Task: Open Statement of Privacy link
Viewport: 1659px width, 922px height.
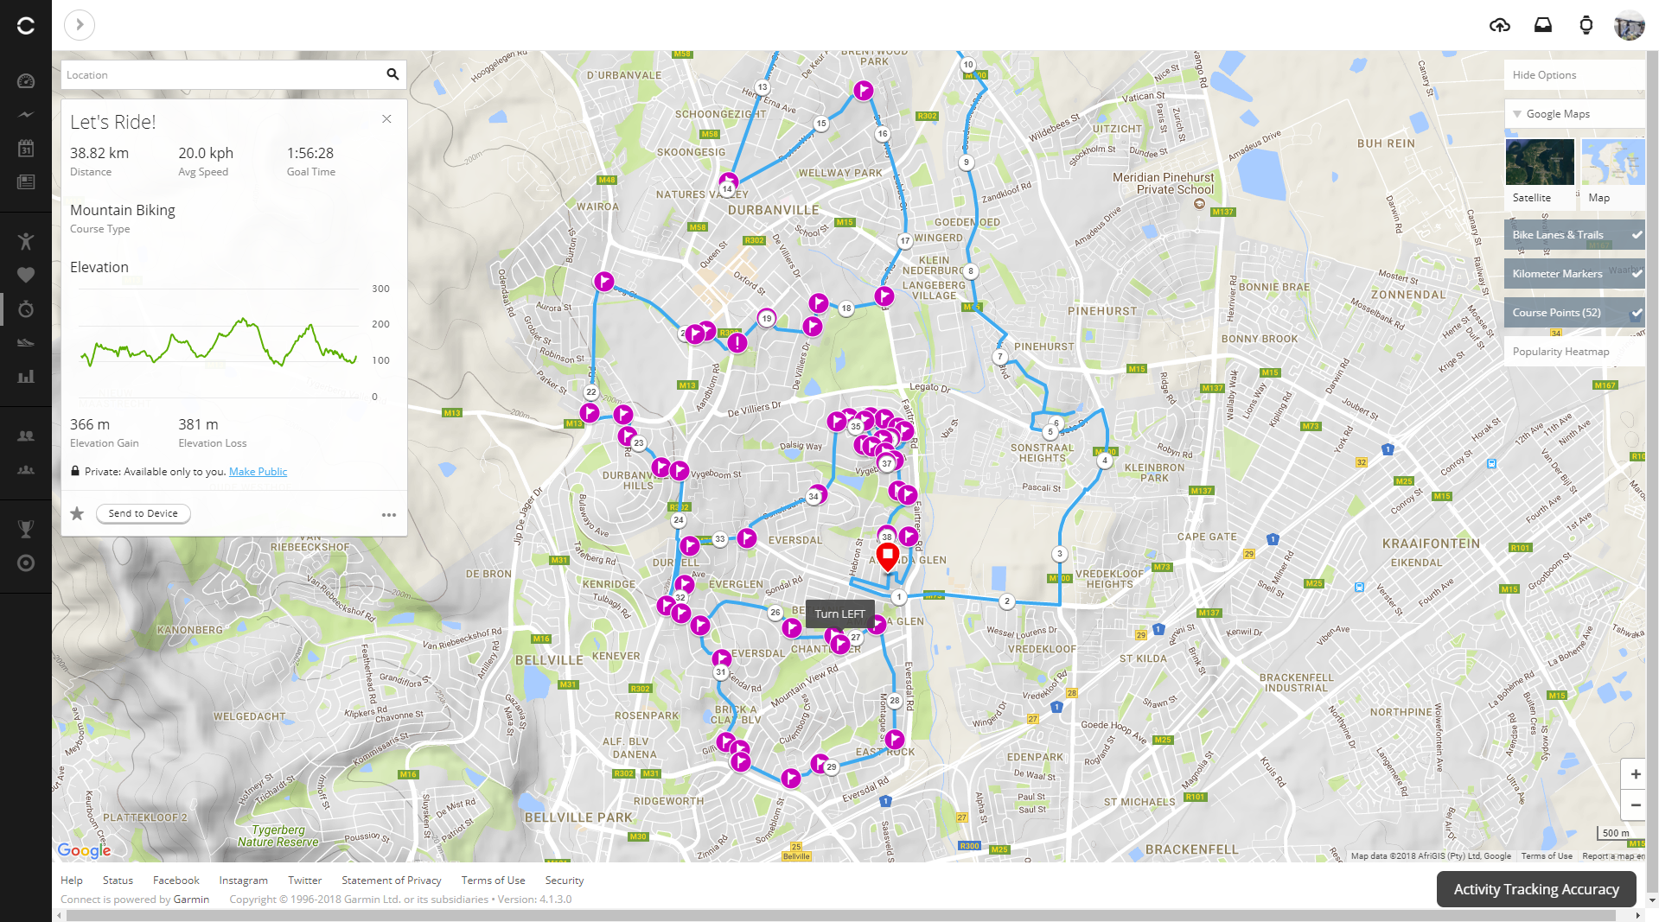Action: 392,881
